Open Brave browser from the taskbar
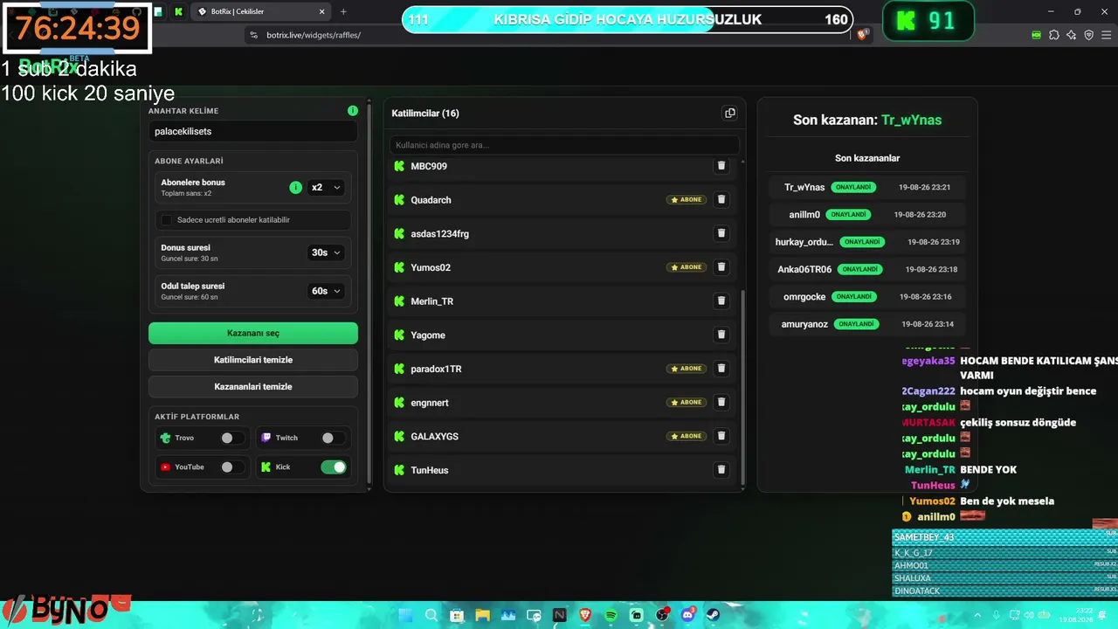This screenshot has width=1118, height=629. point(585,615)
